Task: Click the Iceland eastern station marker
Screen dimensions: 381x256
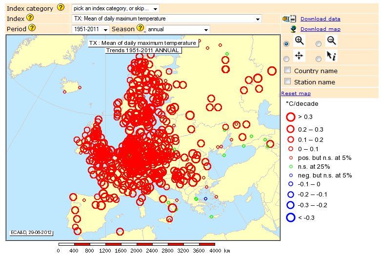Action: coord(80,87)
